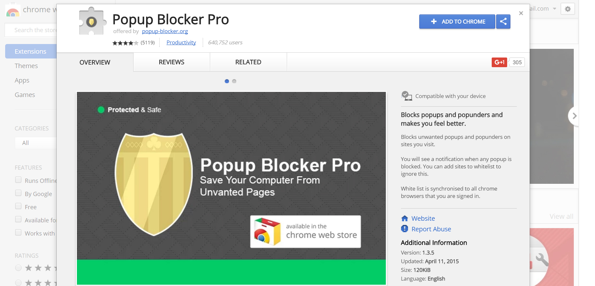Close the extension detail dialog
The image size is (595, 286).
click(x=521, y=13)
